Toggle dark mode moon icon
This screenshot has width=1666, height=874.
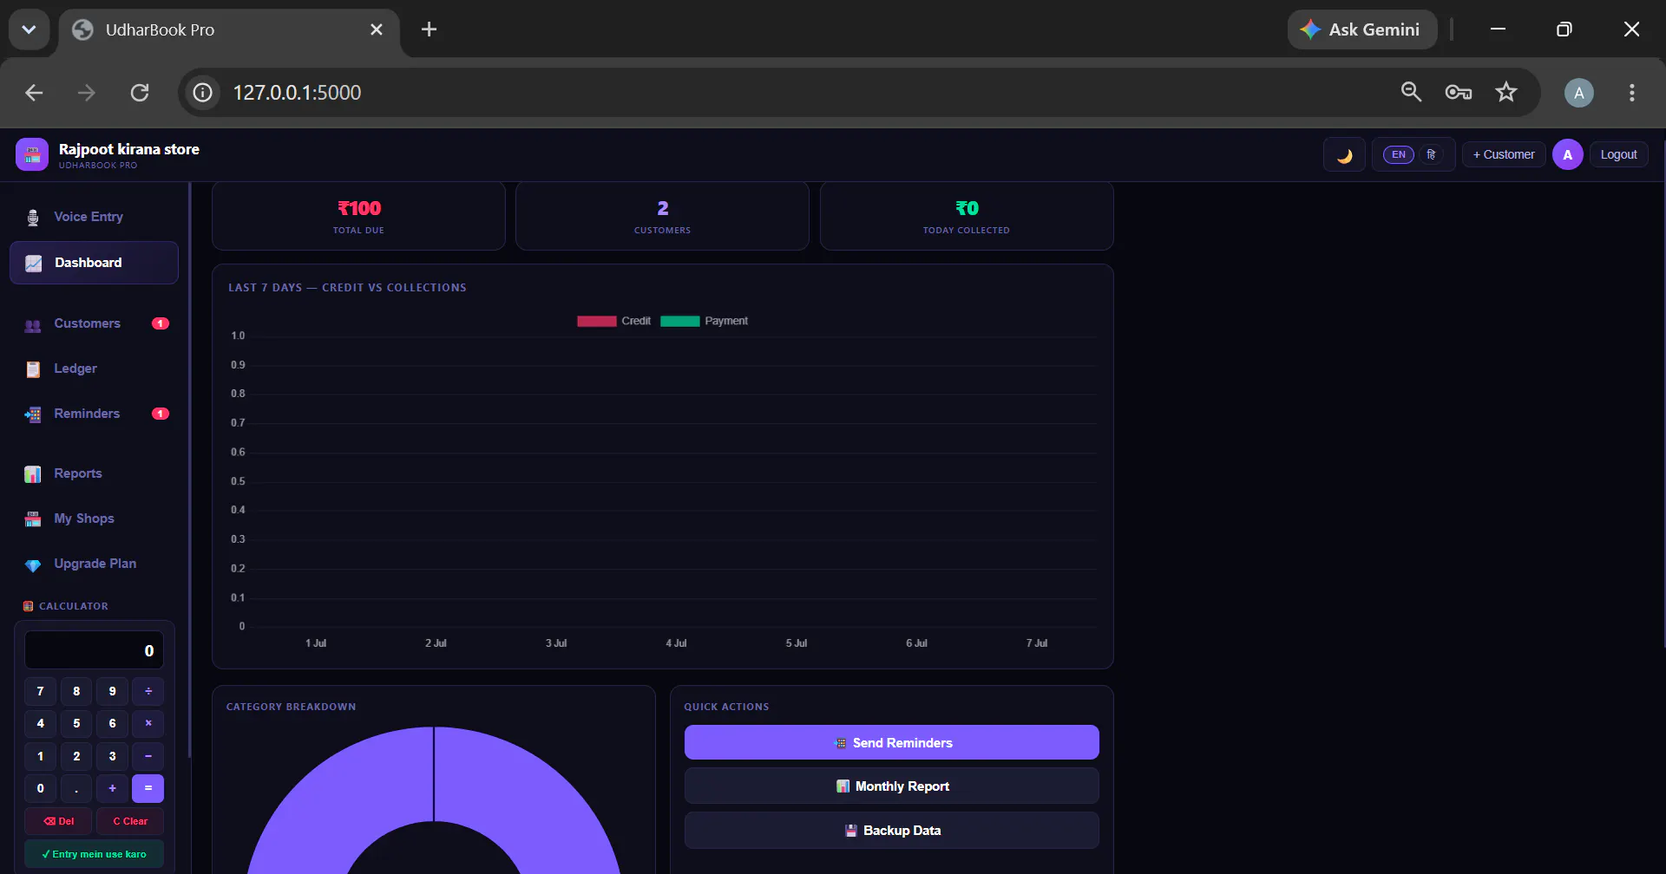coord(1344,155)
